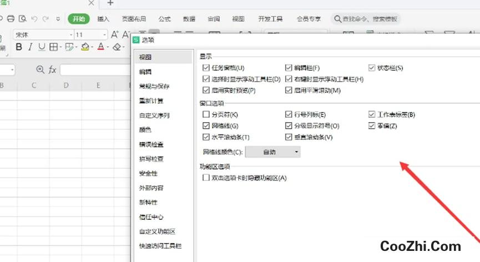Toggle Underline formatting
Image resolution: width=480 pixels, height=262 pixels.
(42, 47)
